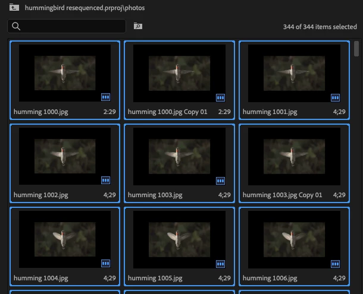Click sequence-usage badge on humming 1000.jpg
The image size is (363, 294).
tap(106, 97)
